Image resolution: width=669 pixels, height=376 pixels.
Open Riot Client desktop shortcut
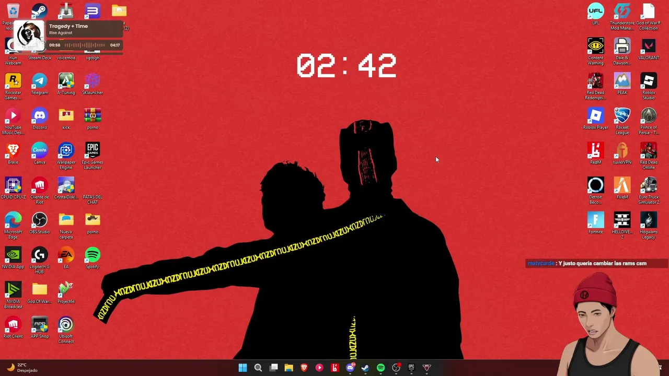(x=13, y=328)
